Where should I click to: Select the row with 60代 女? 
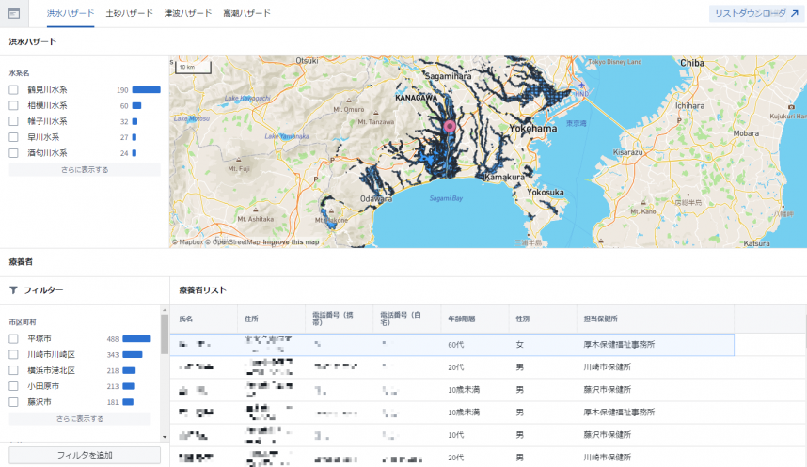[451, 345]
